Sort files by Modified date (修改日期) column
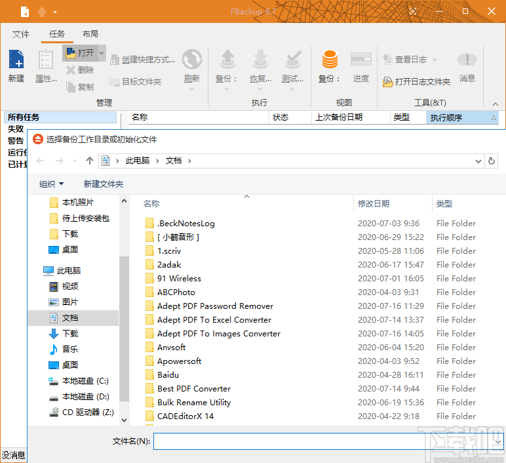 click(393, 204)
